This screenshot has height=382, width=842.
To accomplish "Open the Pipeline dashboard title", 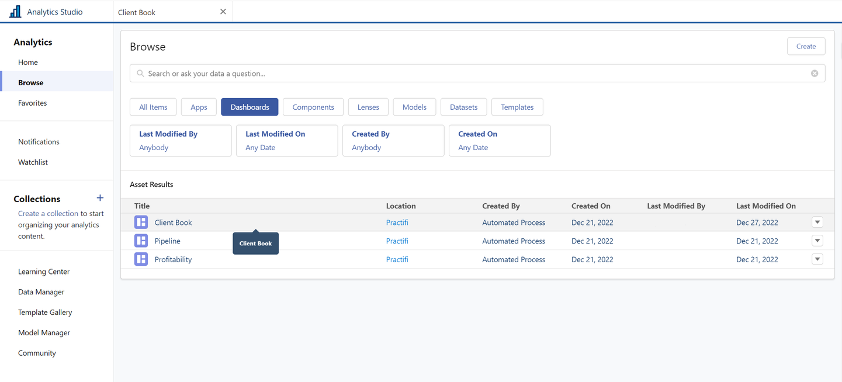I will 167,241.
